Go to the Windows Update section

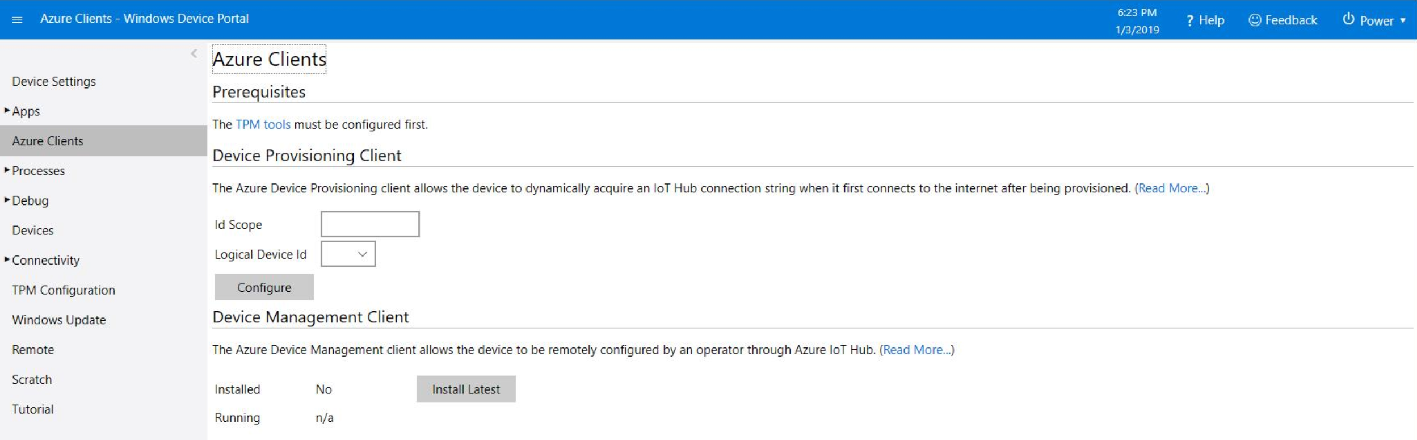click(58, 320)
